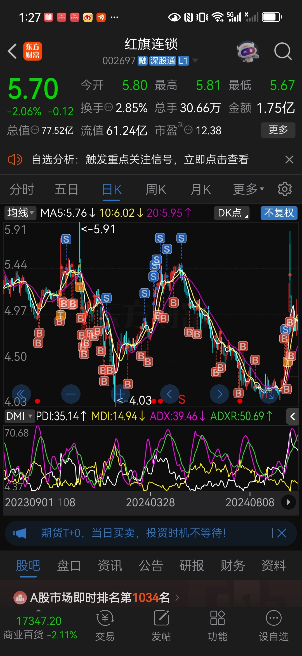Tap the 市盈 info icon

coord(188,130)
